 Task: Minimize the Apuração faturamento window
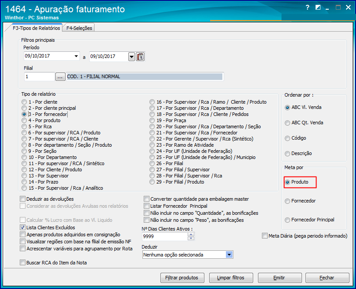tap(327, 8)
